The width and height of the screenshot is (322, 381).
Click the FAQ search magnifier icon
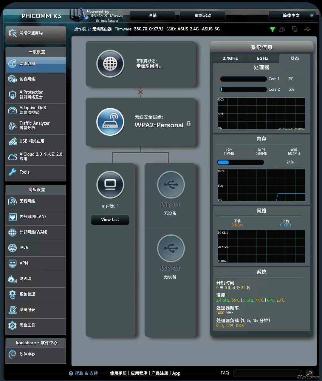pos(309,373)
